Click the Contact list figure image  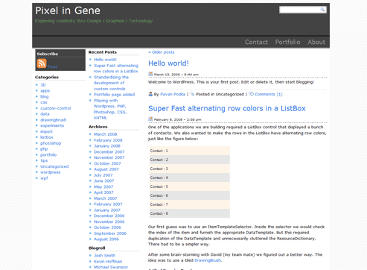(x=190, y=182)
